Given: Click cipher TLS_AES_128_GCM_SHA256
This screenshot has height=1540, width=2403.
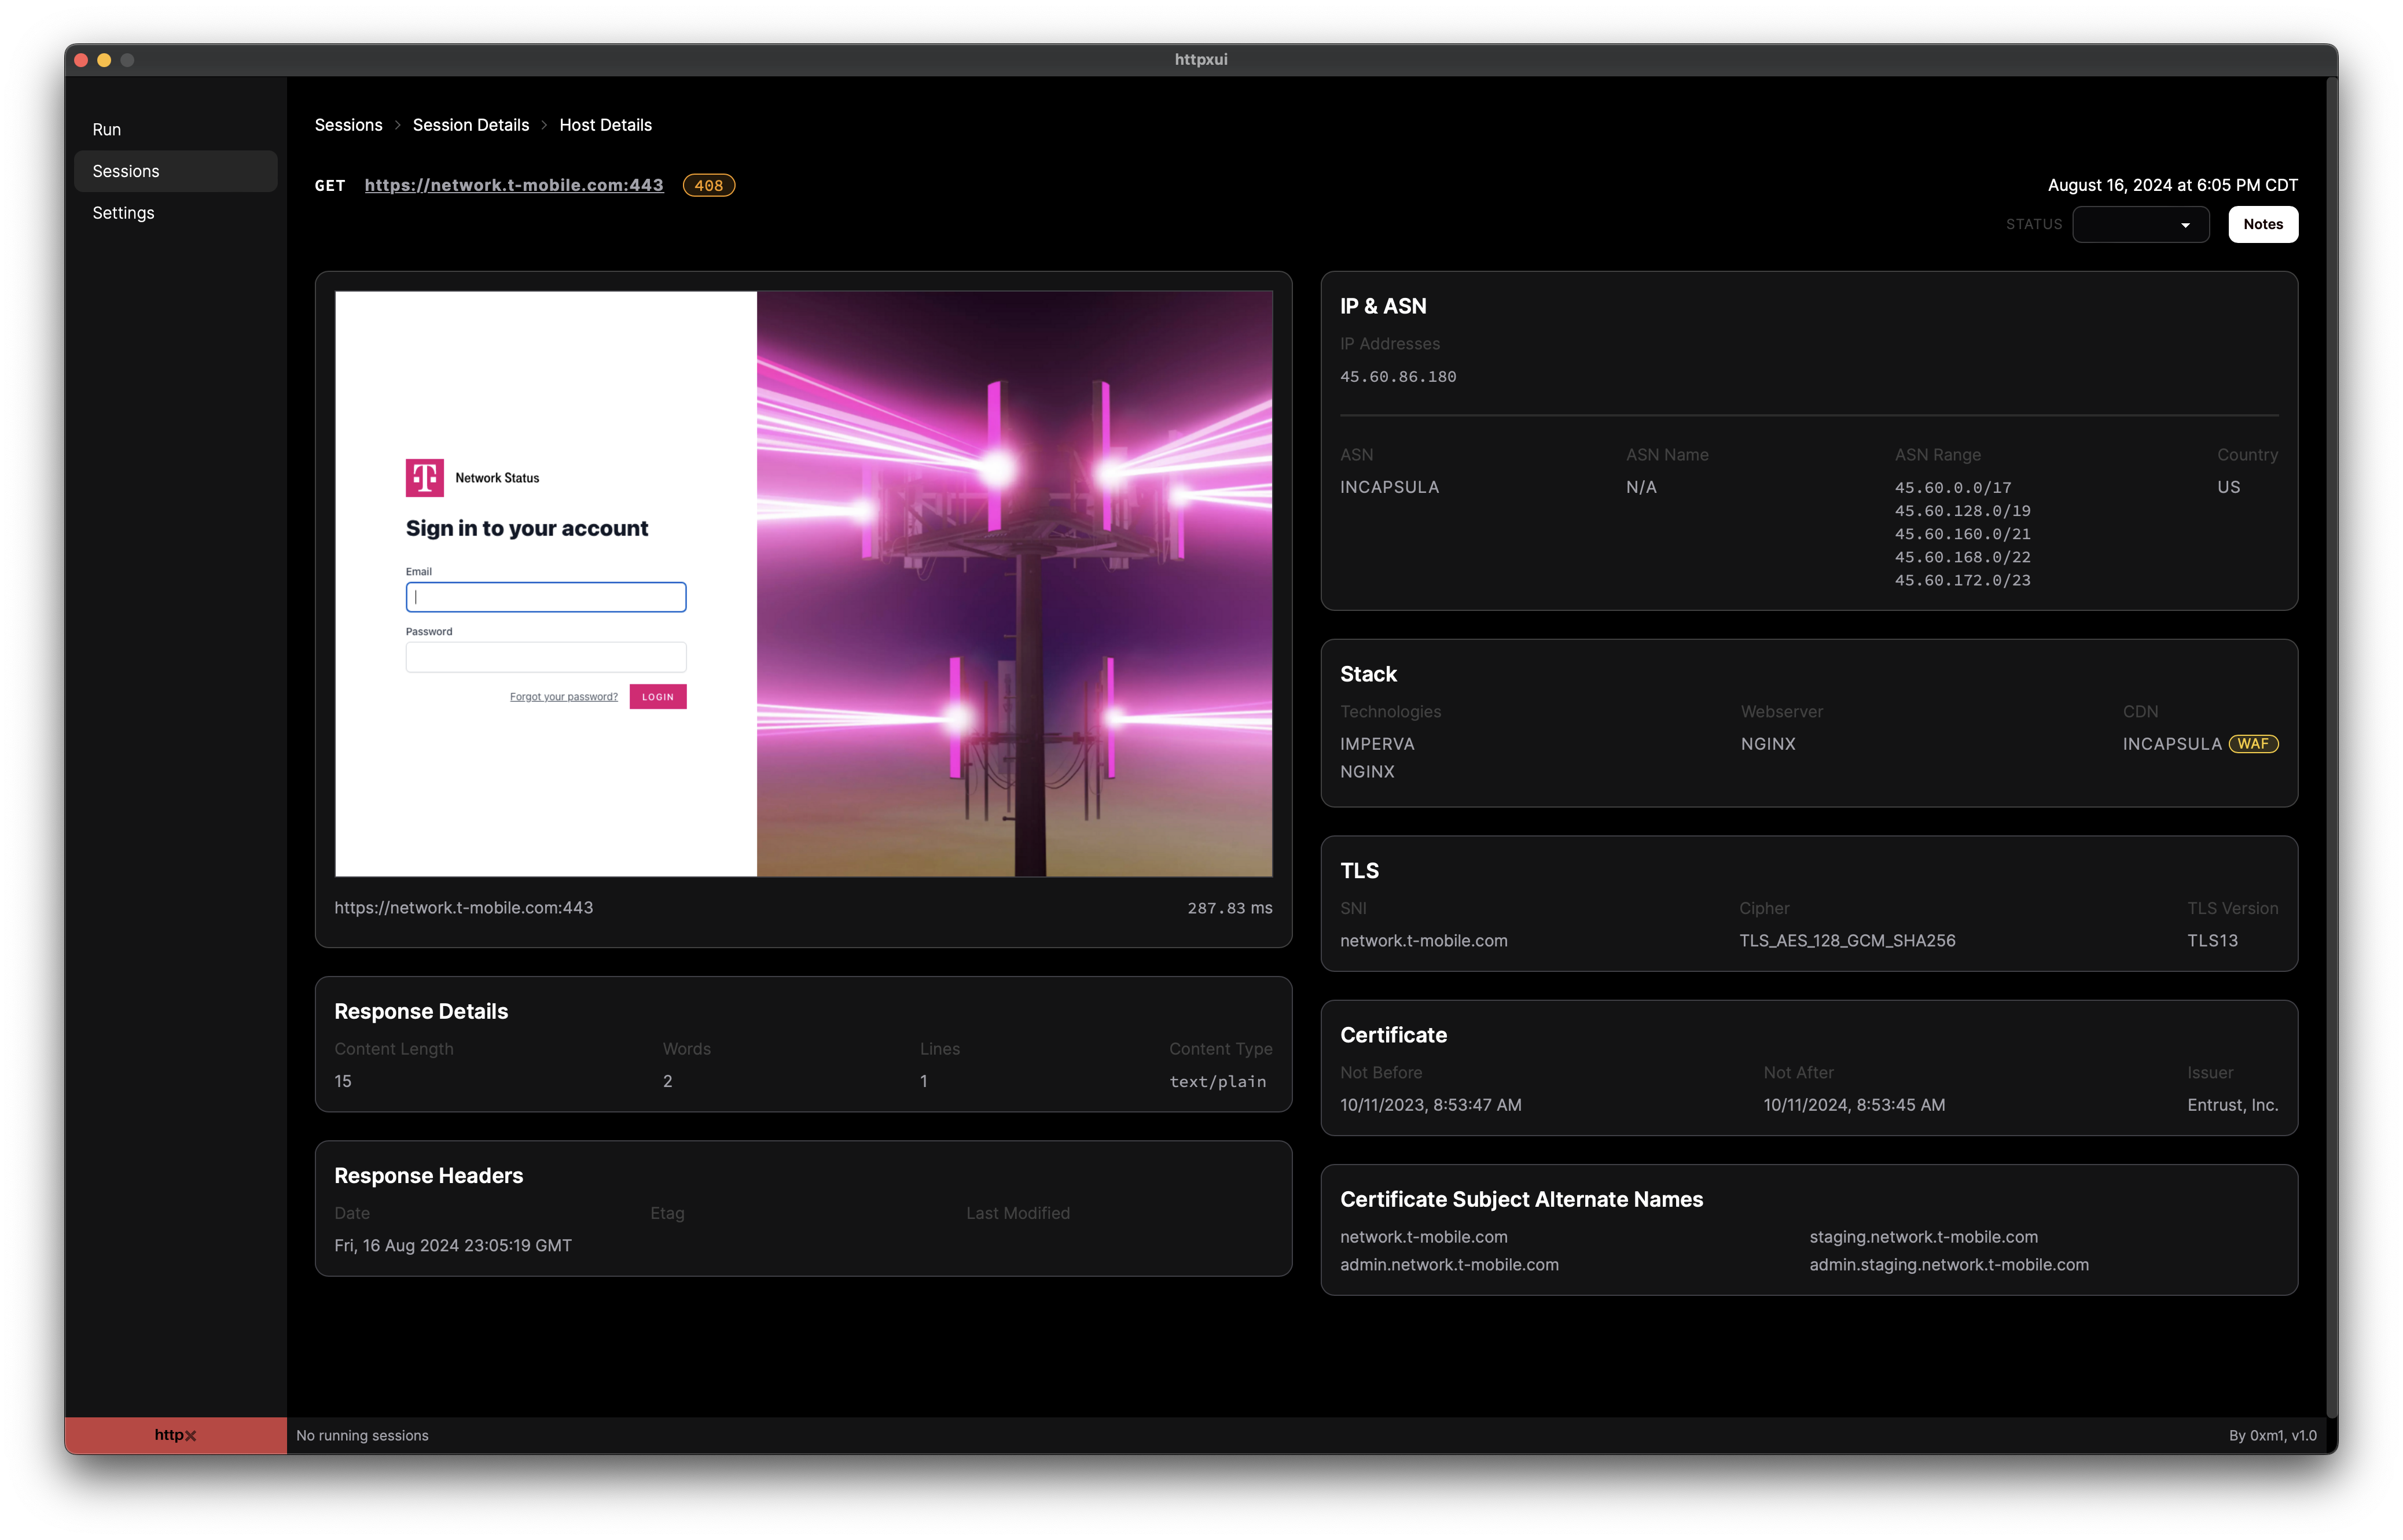Looking at the screenshot, I should click(1847, 941).
